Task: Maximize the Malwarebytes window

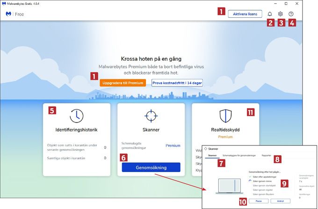Action: tap(286, 4)
